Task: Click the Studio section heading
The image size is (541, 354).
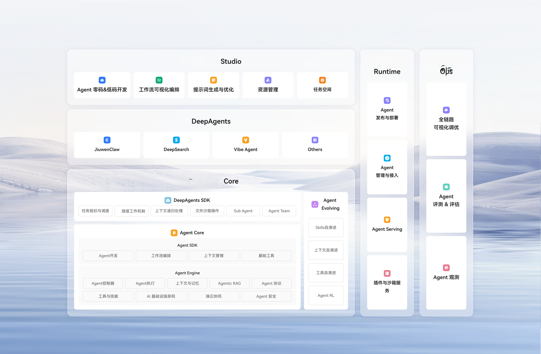Action: pos(231,61)
